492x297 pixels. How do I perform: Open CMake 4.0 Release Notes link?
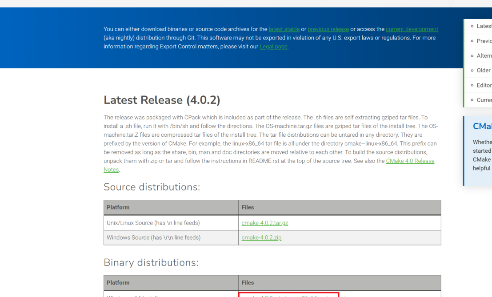click(x=410, y=161)
